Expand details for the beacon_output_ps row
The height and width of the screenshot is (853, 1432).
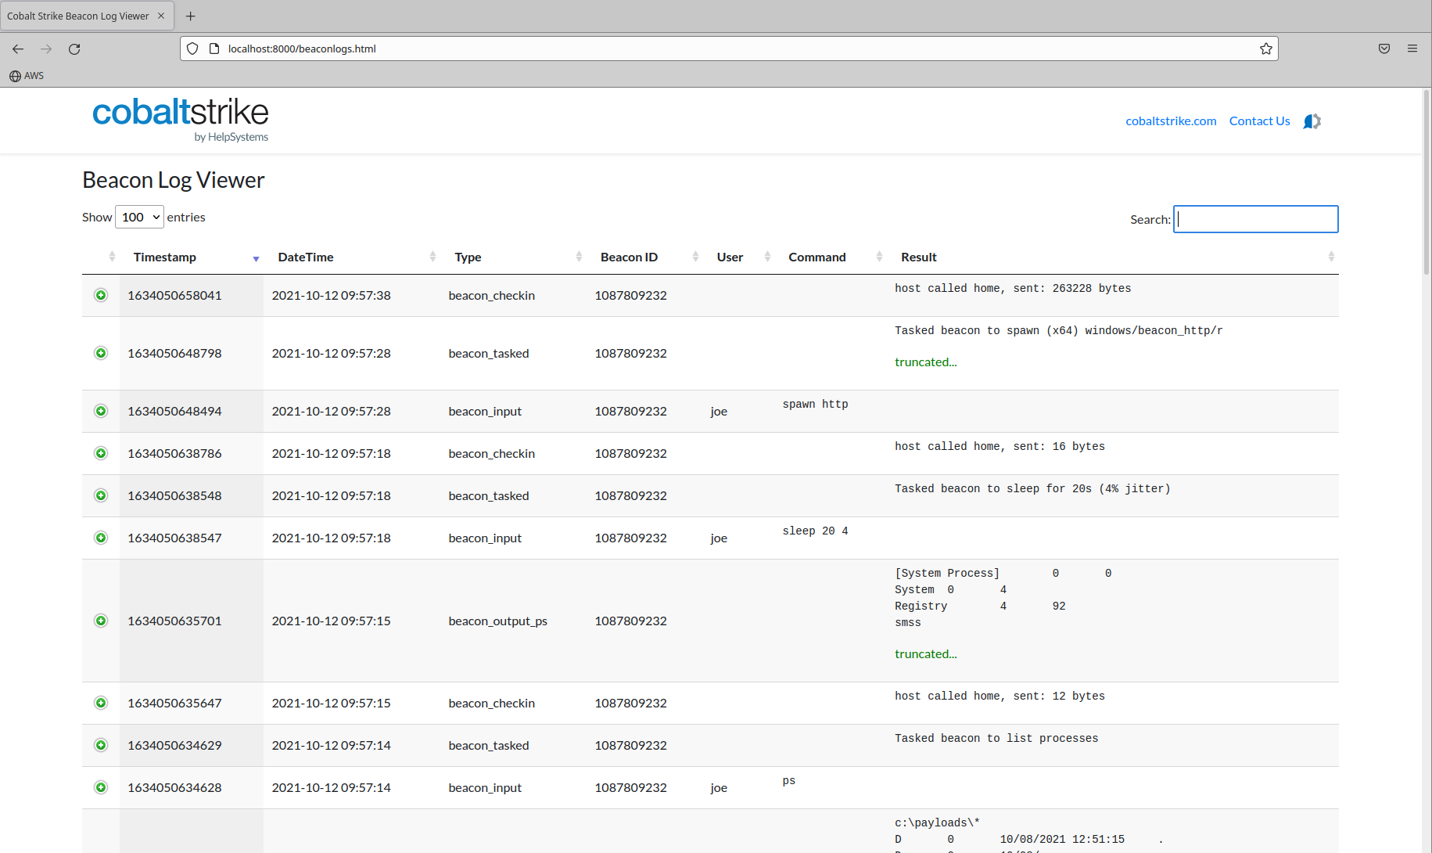[101, 621]
